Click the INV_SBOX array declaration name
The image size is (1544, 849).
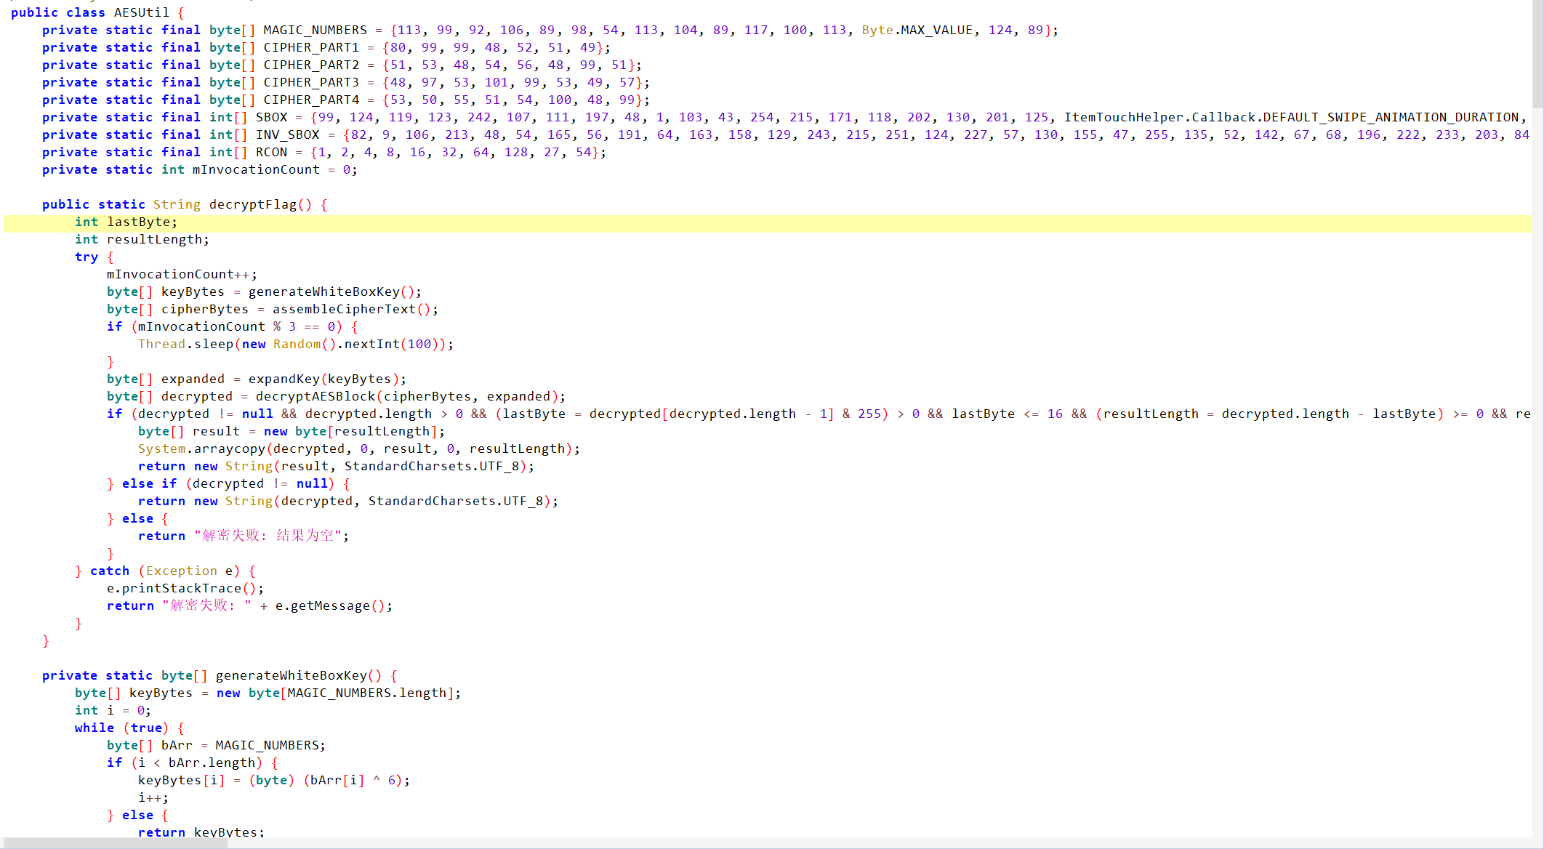tap(287, 134)
